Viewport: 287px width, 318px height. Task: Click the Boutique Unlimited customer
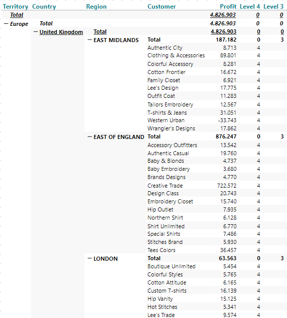click(x=172, y=266)
